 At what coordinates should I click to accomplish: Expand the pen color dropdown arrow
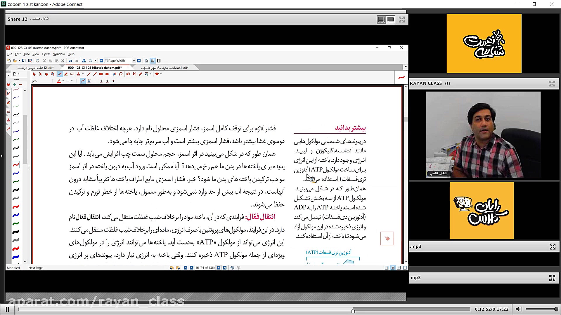(63, 81)
